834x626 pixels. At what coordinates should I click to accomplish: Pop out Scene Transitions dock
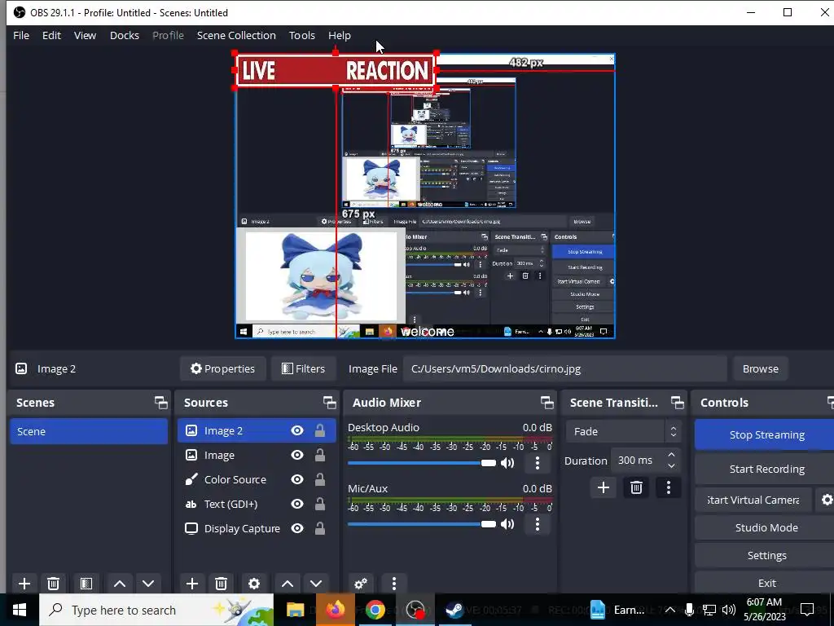pos(677,403)
